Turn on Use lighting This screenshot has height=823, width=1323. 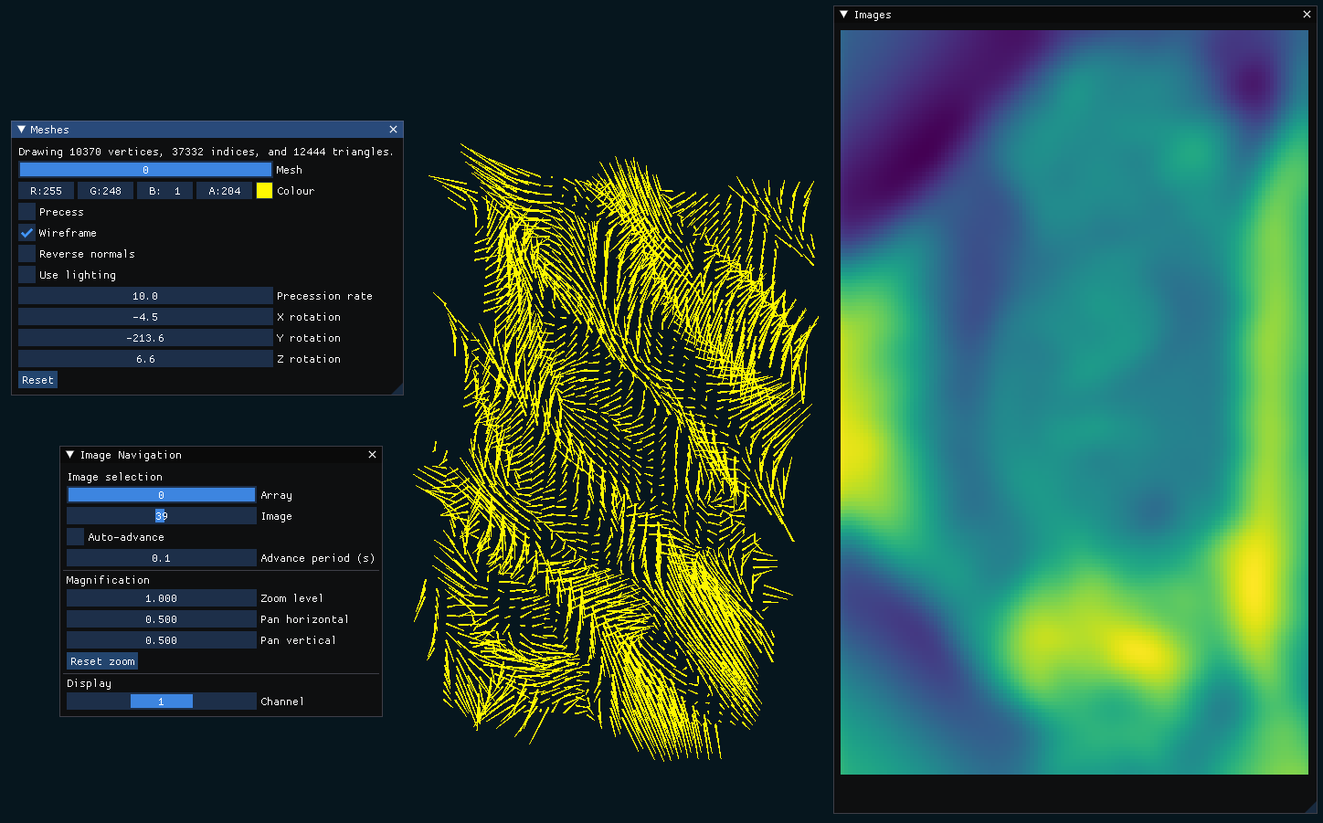(x=26, y=274)
